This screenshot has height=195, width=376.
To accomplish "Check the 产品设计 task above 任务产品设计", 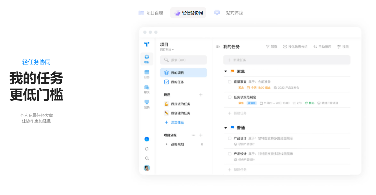I will [x=230, y=154].
